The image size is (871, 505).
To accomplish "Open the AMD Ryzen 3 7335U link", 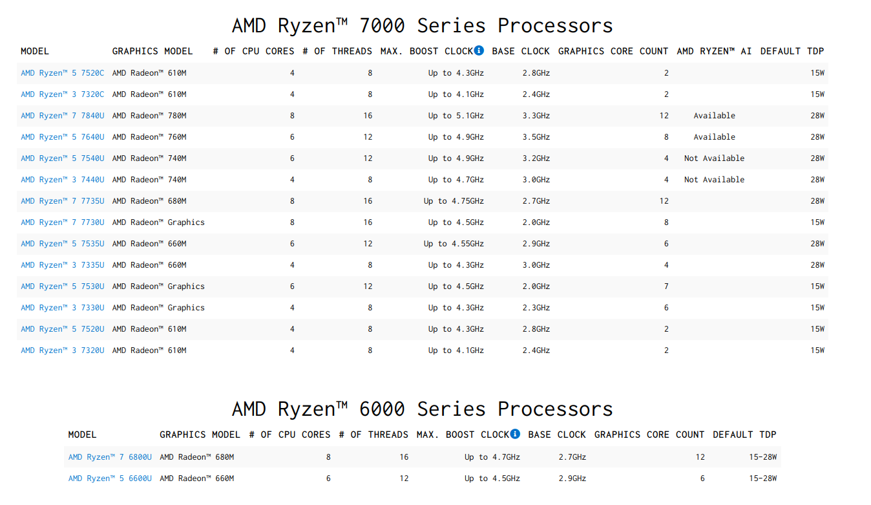I will [x=62, y=265].
